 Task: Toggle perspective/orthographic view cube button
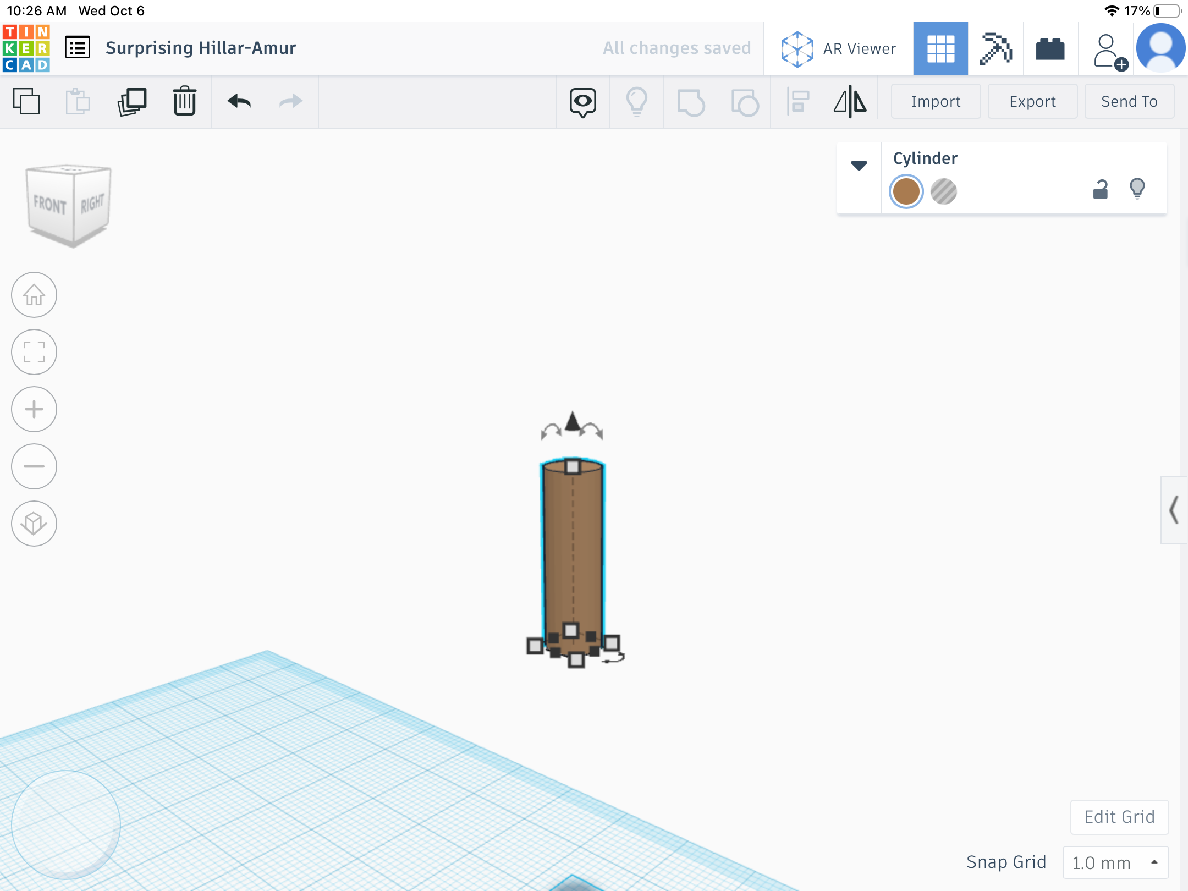(34, 524)
